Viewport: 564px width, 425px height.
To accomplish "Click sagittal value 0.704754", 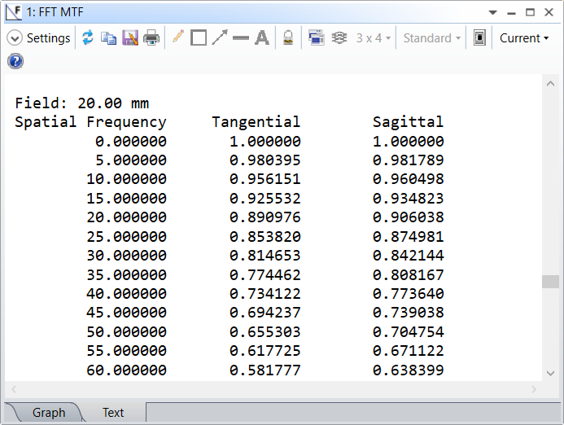I will (x=409, y=332).
